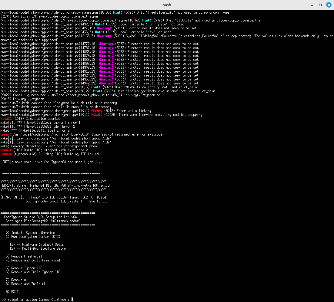Click the Note about local variable "ConfigFile"
This screenshot has height=302, width=334.
pos(92,24)
